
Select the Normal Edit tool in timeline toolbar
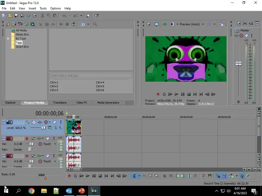134,176
